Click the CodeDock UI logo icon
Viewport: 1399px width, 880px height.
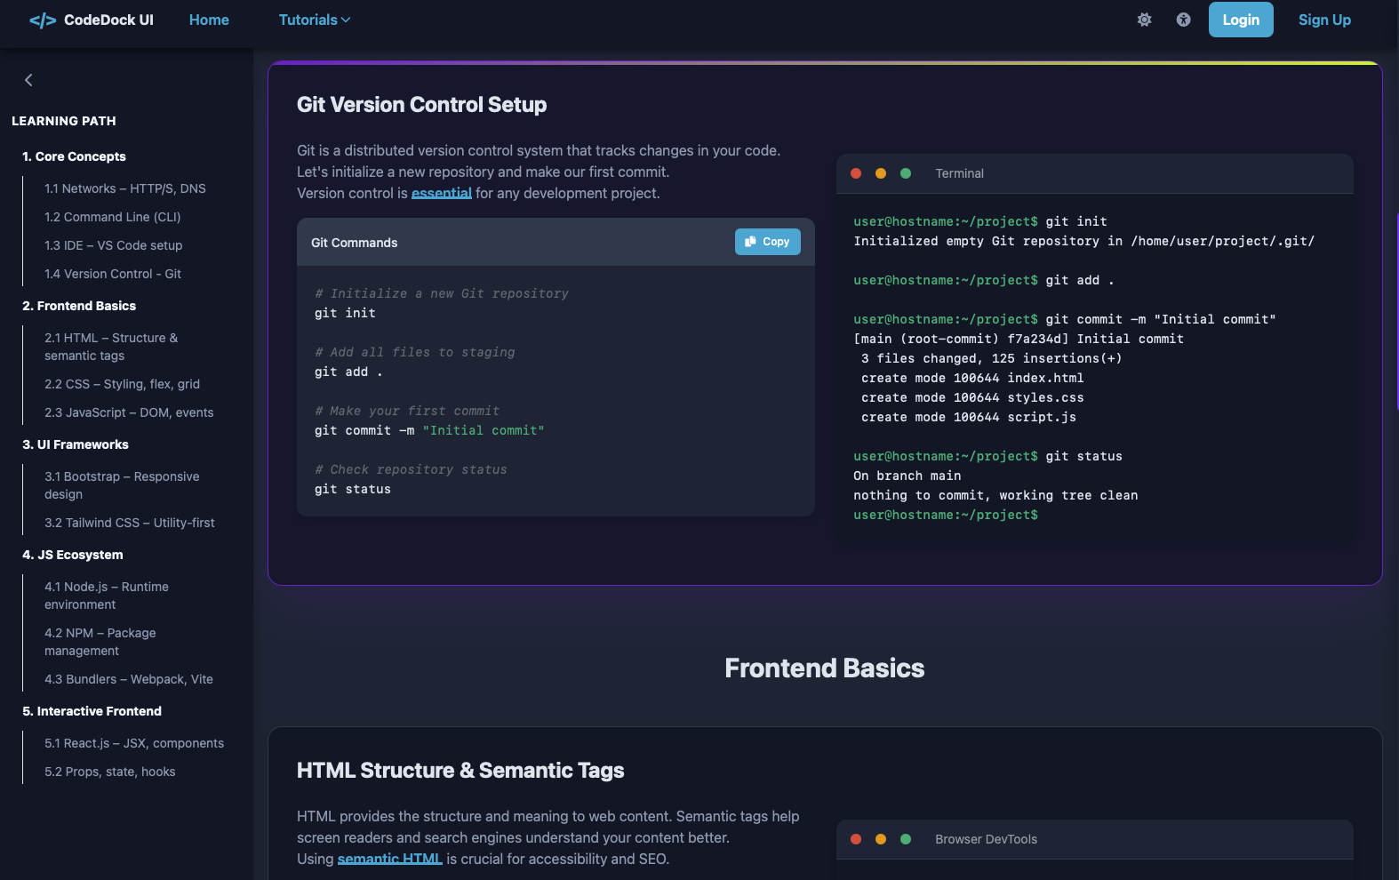point(42,20)
